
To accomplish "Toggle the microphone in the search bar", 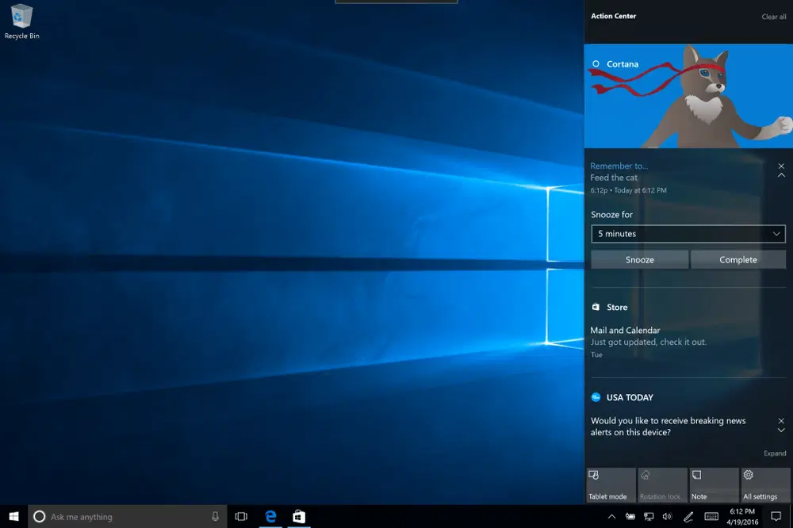I will (x=214, y=516).
